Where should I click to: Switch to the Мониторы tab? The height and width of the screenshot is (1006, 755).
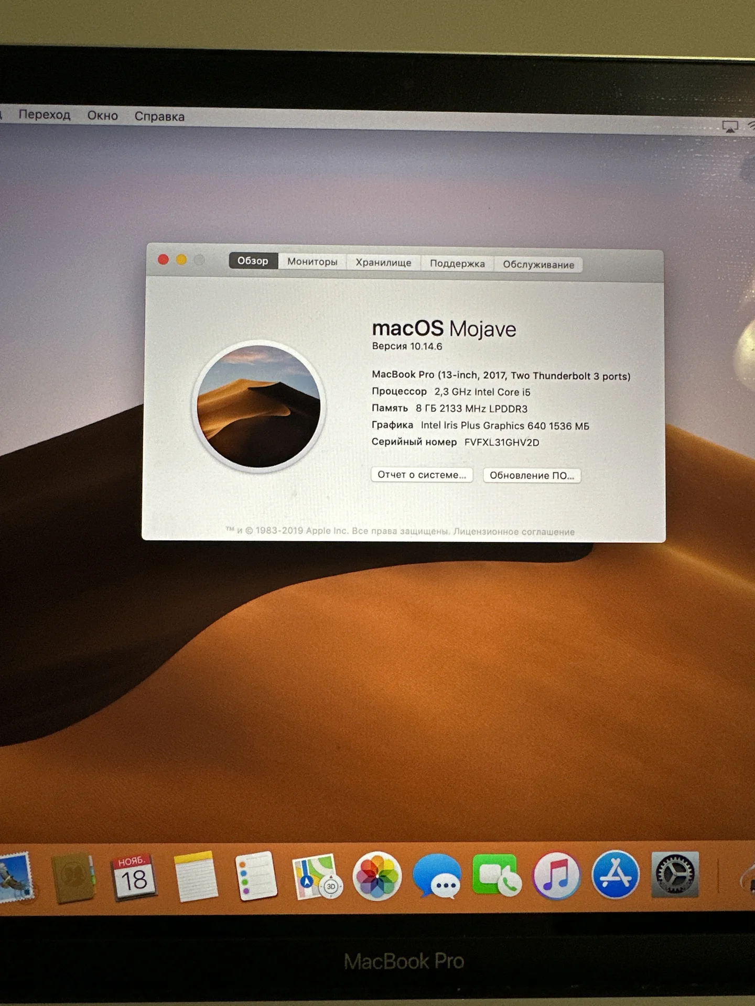pyautogui.click(x=312, y=261)
